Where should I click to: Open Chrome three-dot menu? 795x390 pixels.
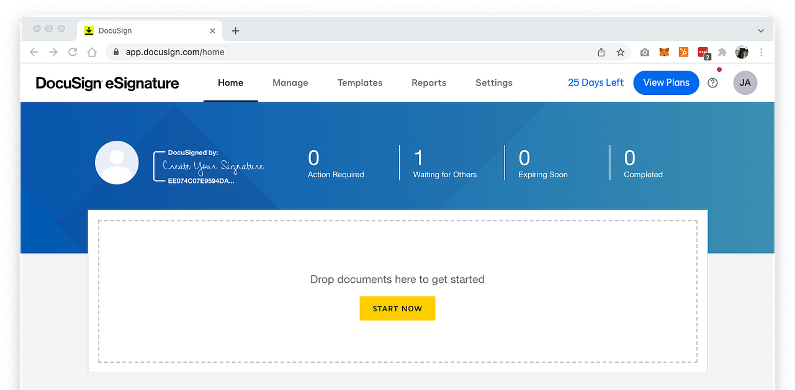761,52
